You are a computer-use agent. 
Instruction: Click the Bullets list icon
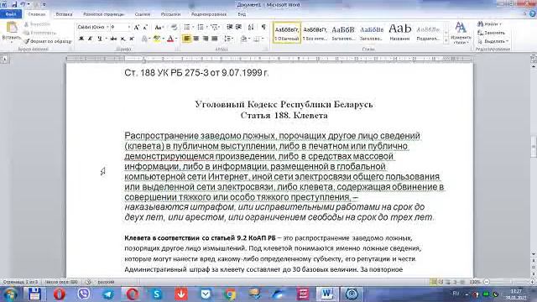tap(187, 27)
